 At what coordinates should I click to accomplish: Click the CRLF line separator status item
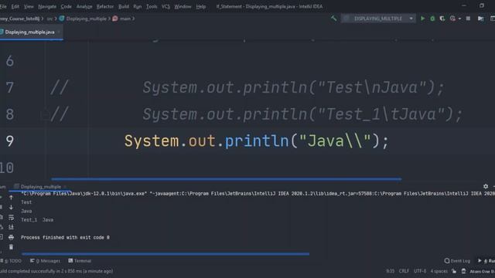pyautogui.click(x=404, y=271)
